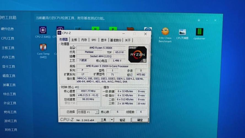Click the 确定 button
The image size is (245, 138).
pos(140,120)
